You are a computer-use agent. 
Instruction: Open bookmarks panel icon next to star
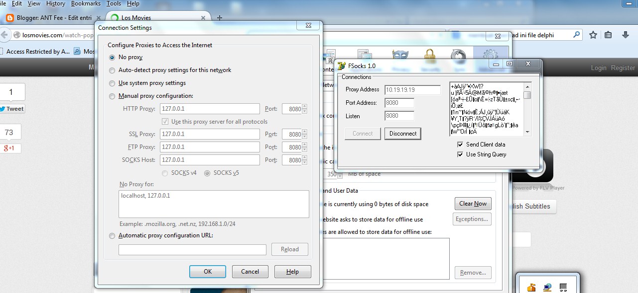pyautogui.click(x=607, y=35)
